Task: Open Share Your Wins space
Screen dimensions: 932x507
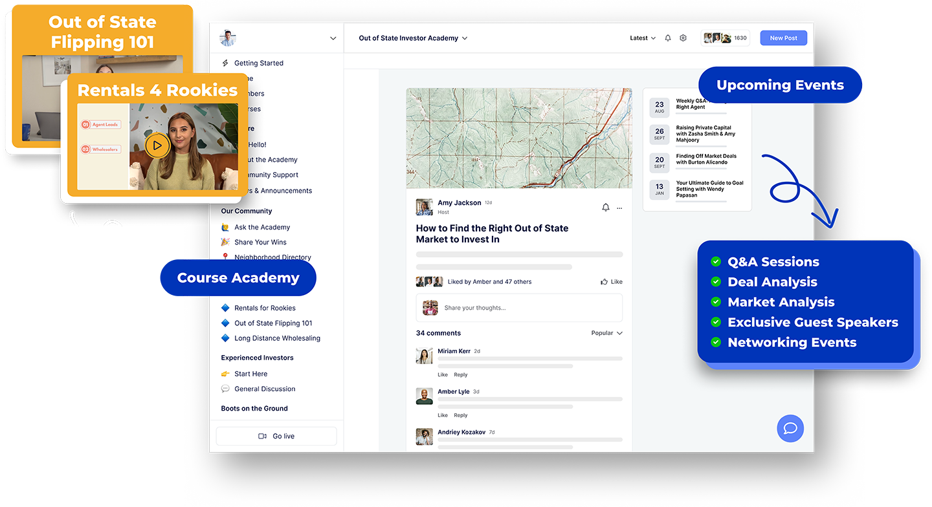Action: [x=260, y=242]
